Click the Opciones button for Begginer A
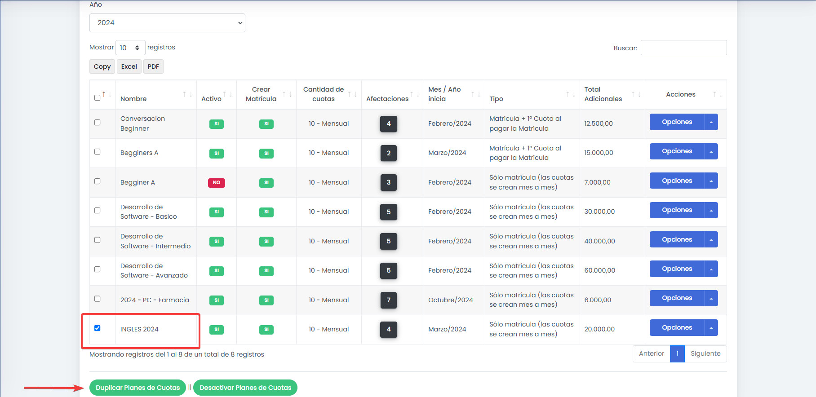816x397 pixels. [x=677, y=181]
